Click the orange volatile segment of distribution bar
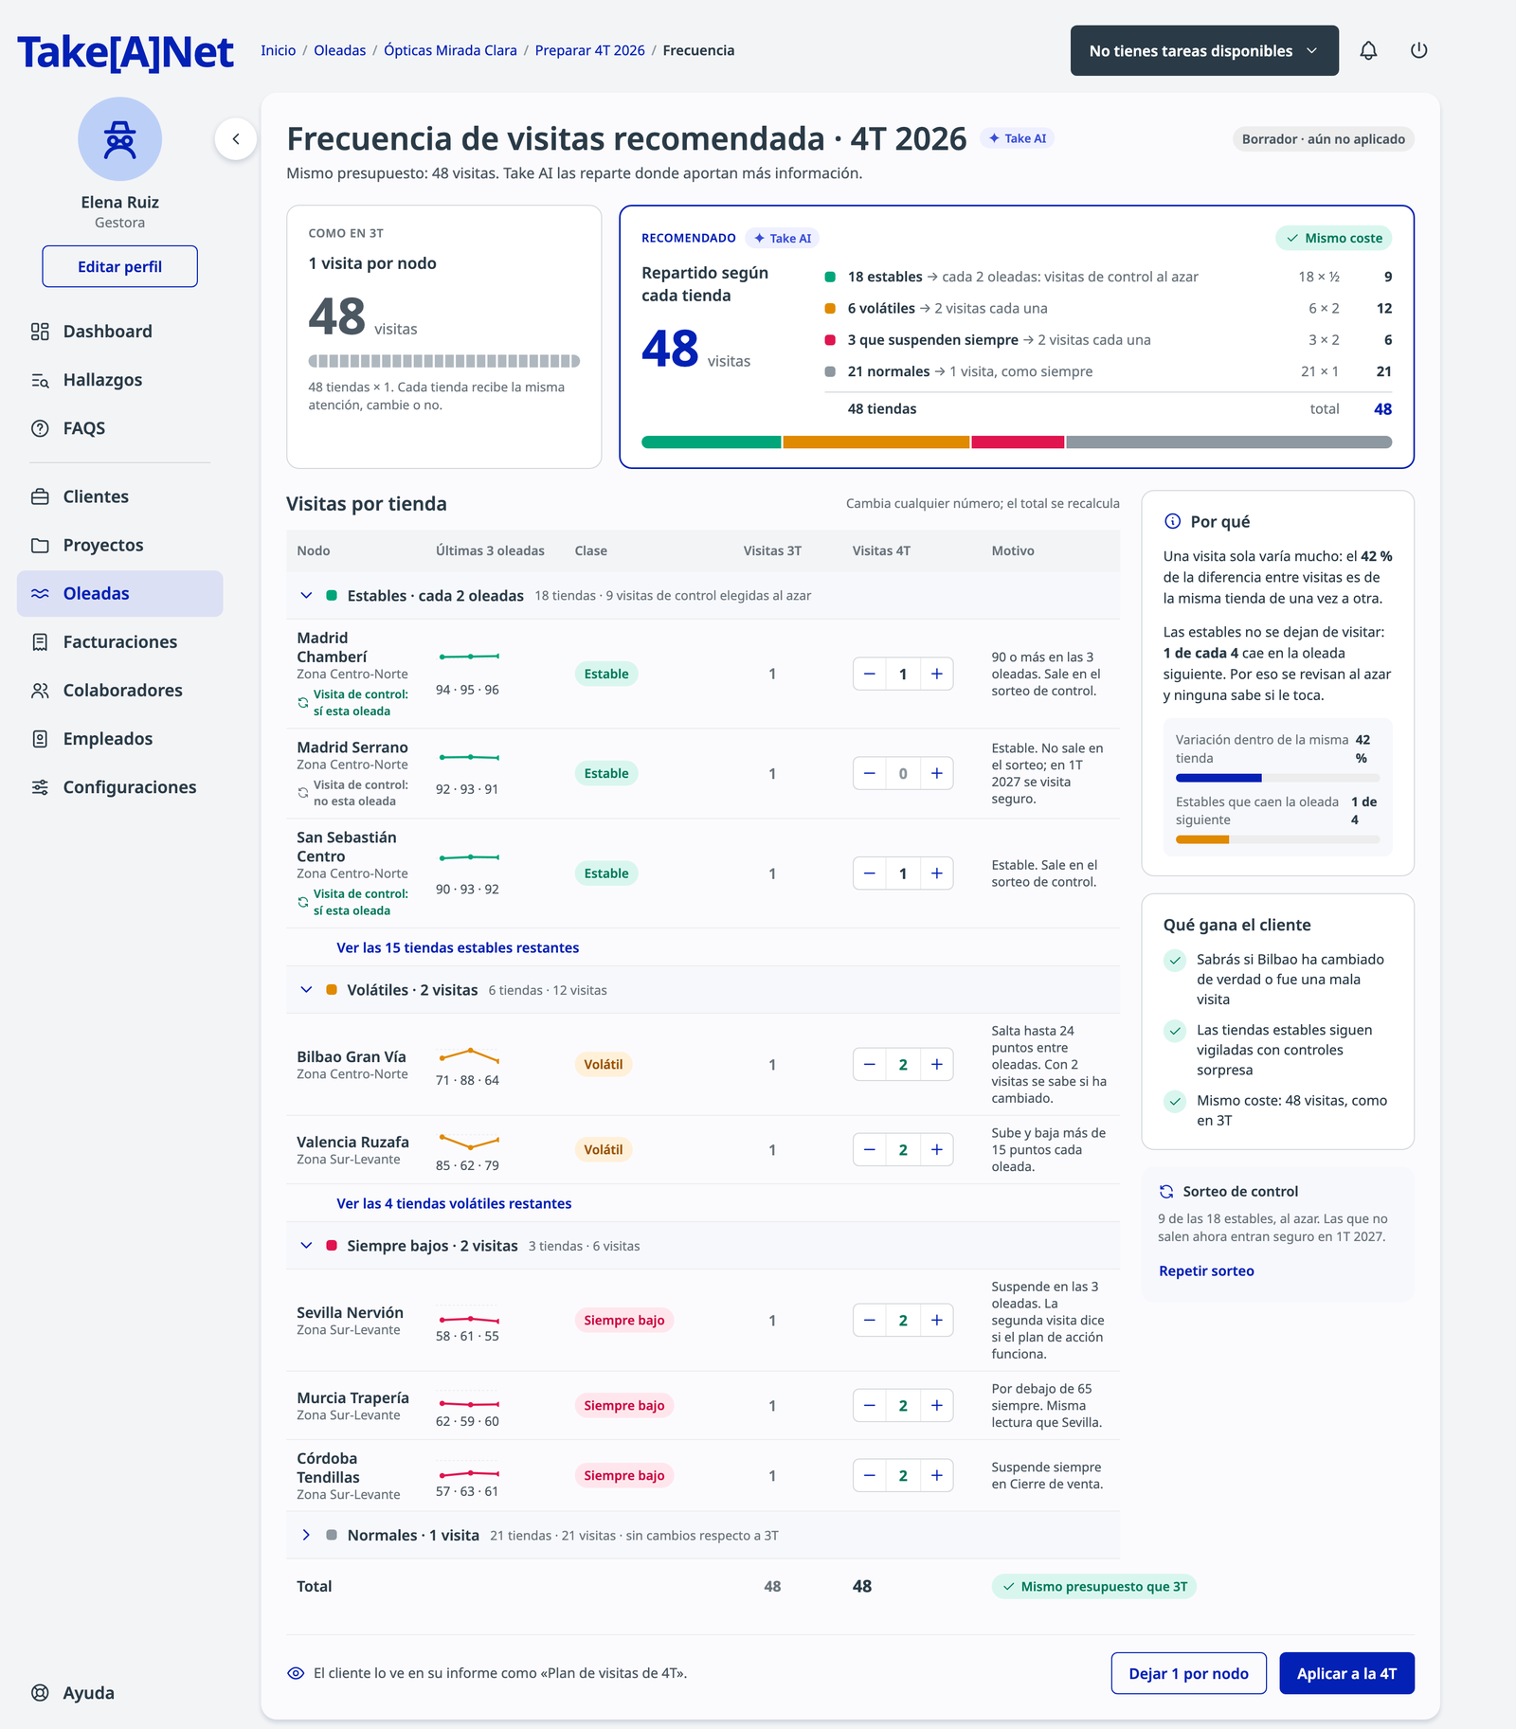 pos(876,442)
